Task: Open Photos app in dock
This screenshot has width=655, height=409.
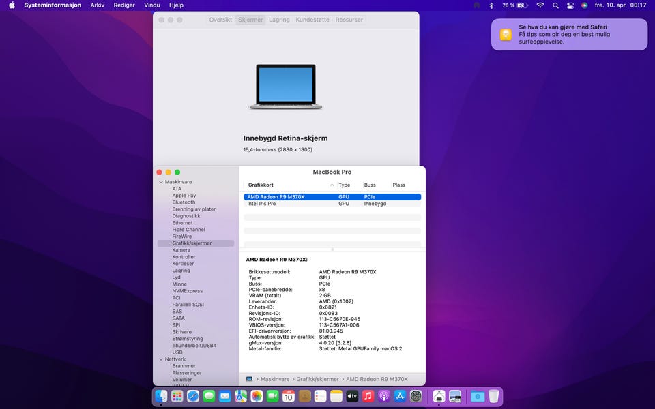Action: click(257, 395)
